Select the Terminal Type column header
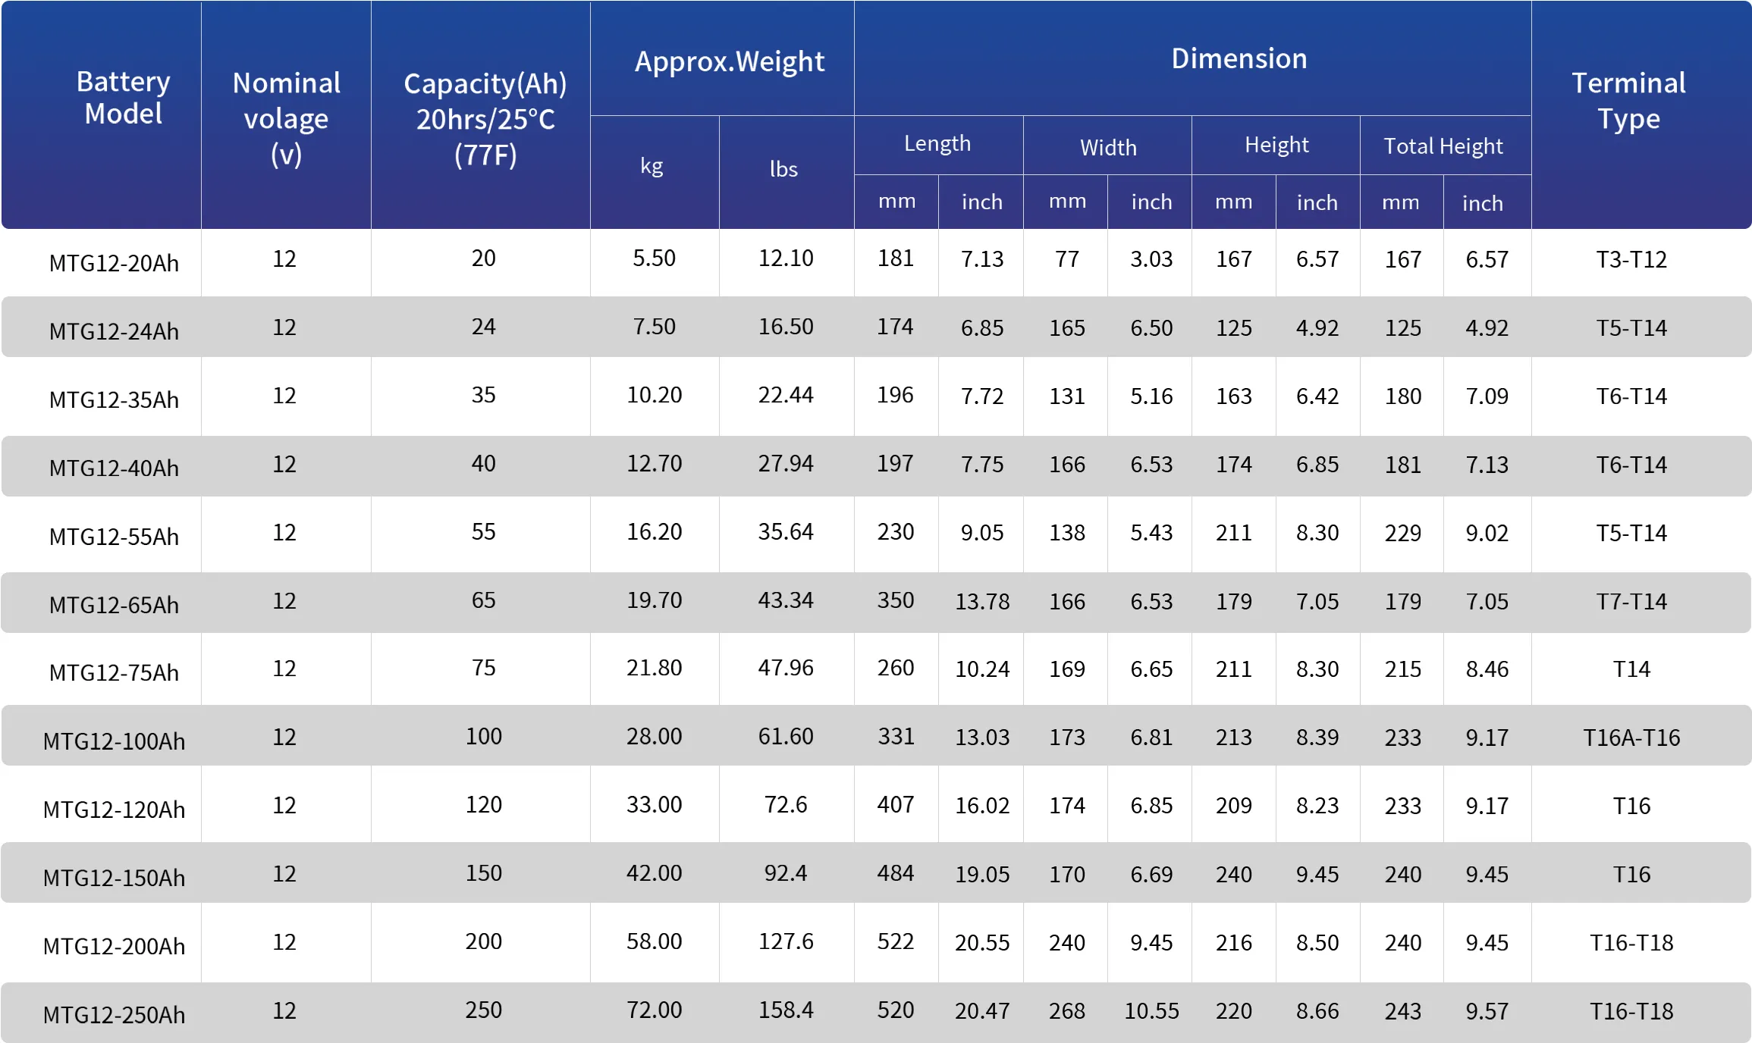Viewport: 1752px width, 1043px height. click(x=1628, y=101)
